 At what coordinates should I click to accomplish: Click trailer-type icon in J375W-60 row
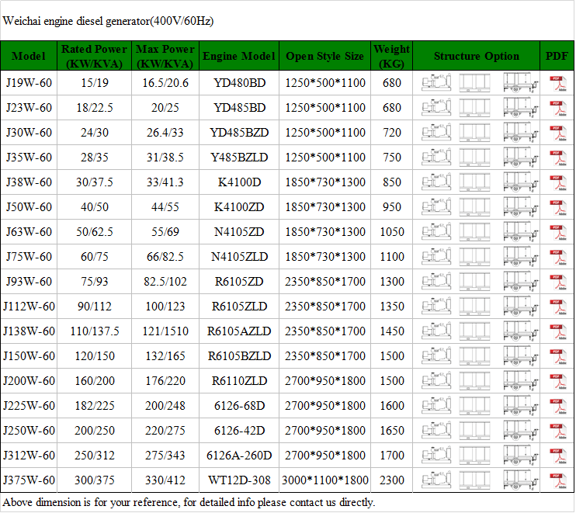point(521,480)
